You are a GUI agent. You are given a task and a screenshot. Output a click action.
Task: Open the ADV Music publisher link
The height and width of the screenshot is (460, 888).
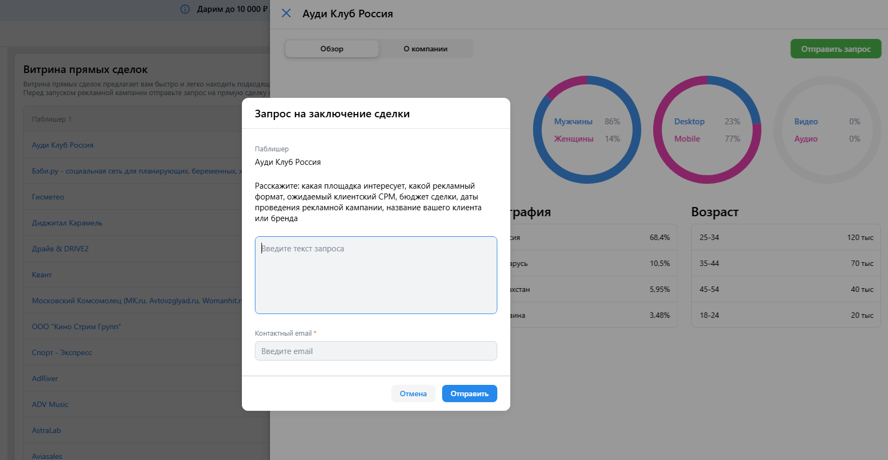pyautogui.click(x=50, y=404)
